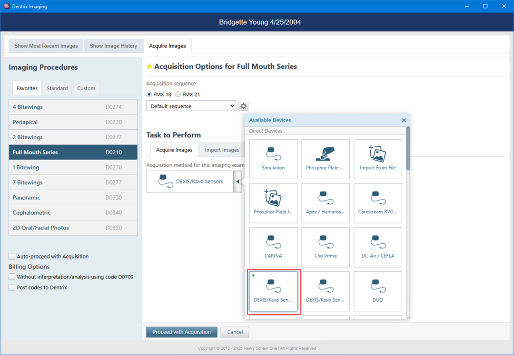Click patient header Bridgette Young 4/25/2004

click(x=260, y=22)
